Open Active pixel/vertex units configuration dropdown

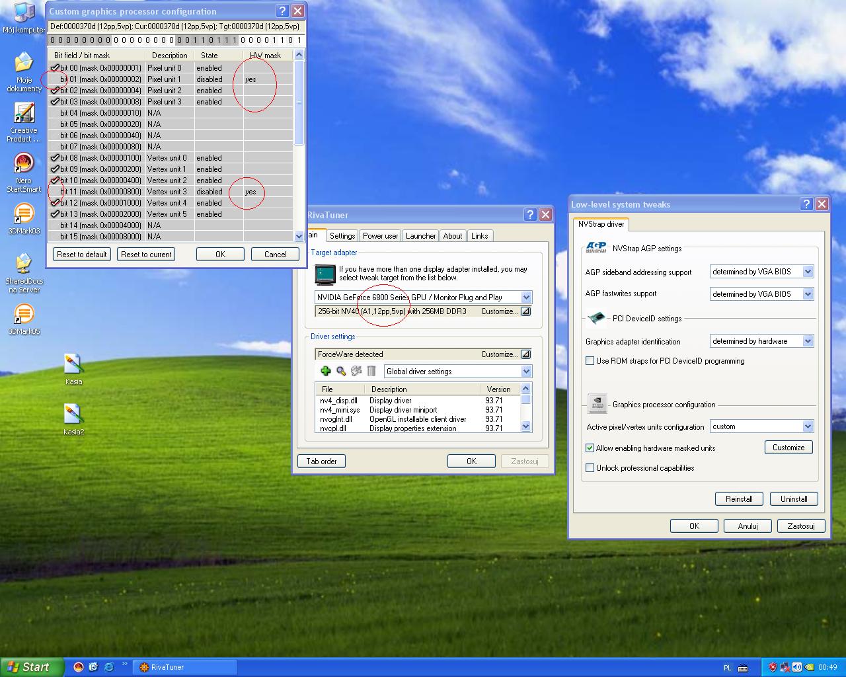[x=808, y=426]
